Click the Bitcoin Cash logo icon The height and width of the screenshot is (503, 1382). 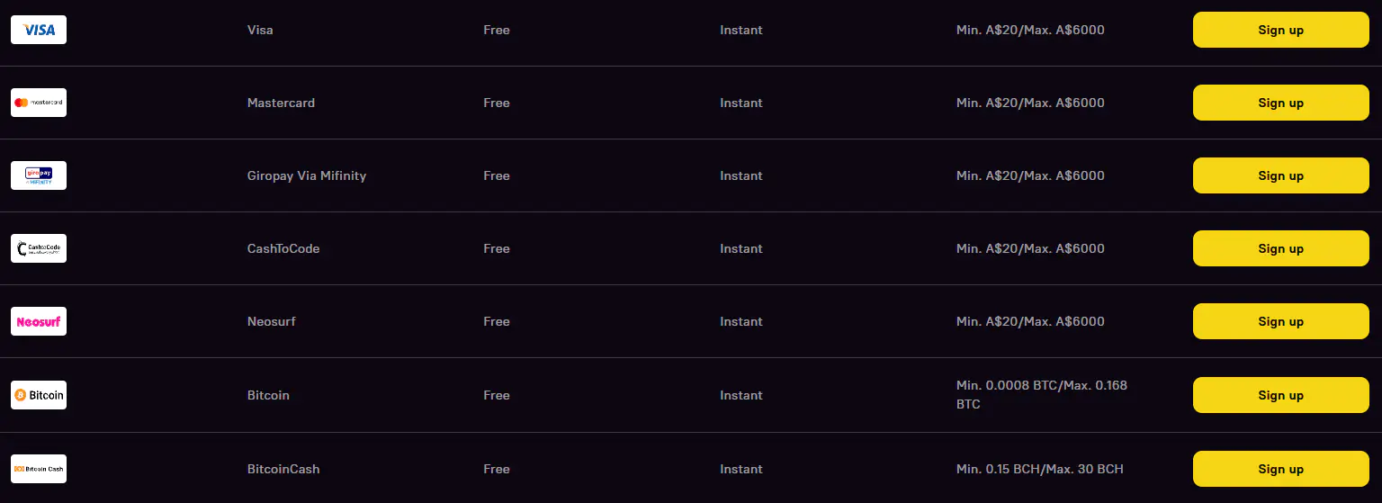coord(39,469)
